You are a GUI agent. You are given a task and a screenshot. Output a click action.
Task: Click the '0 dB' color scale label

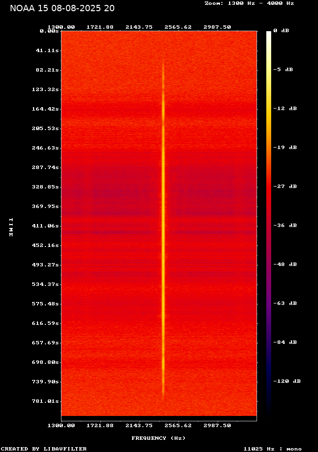281,31
